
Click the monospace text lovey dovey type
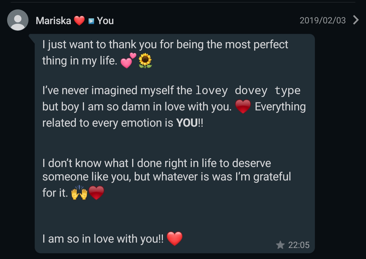pyautogui.click(x=248, y=91)
